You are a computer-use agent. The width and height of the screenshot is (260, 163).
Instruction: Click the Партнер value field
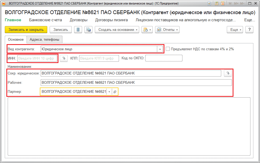click(74, 92)
